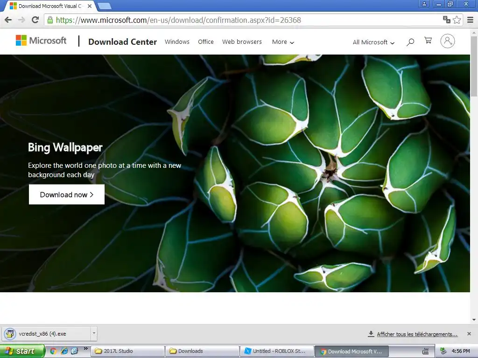Image resolution: width=478 pixels, height=358 pixels.
Task: Click the vcredist_x86 (4).exe download item
Action: pos(46,334)
